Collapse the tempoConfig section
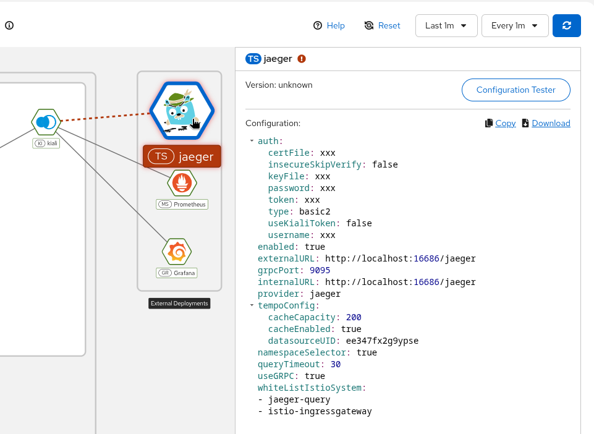594x434 pixels. (x=252, y=305)
